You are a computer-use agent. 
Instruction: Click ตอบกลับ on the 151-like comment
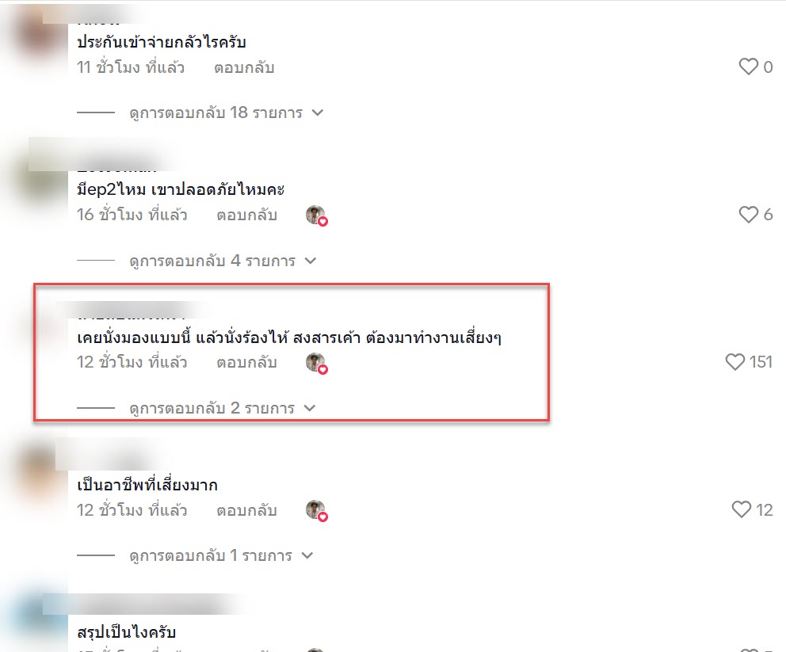pyautogui.click(x=246, y=363)
